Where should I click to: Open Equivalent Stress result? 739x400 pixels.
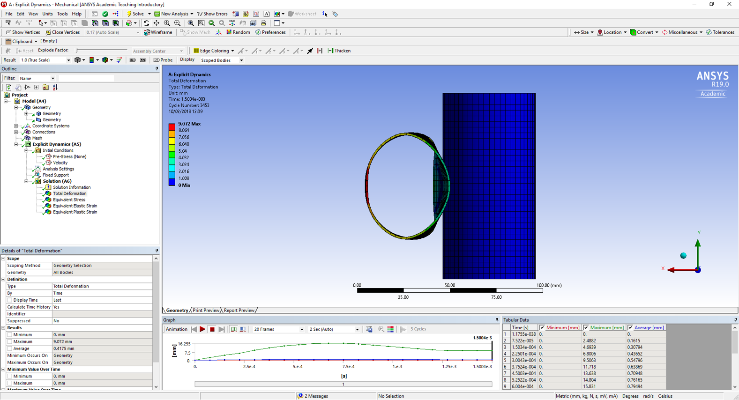click(69, 200)
